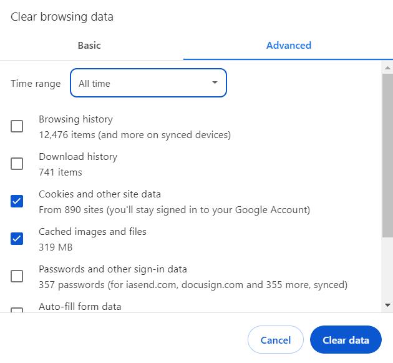Click 'Passwords and other sign-in data' label
This screenshot has height=363, width=393.
pyautogui.click(x=113, y=269)
